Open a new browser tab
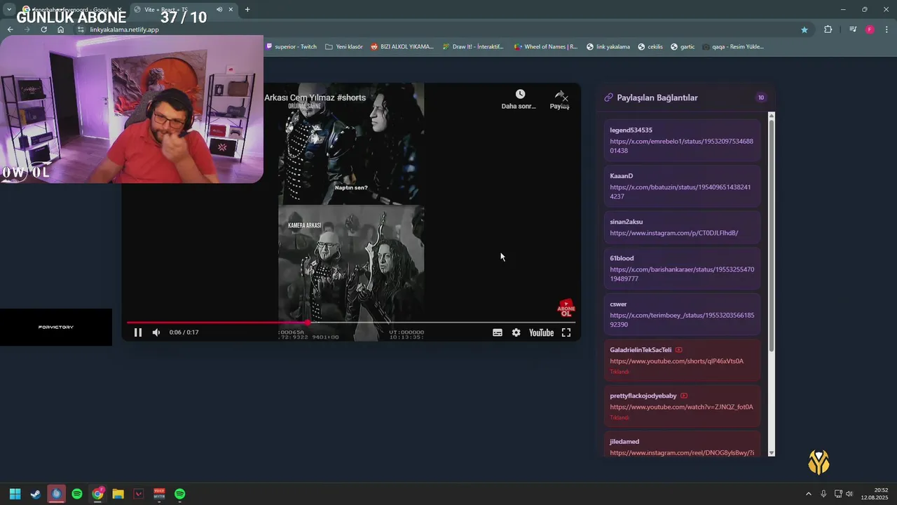 click(x=247, y=9)
